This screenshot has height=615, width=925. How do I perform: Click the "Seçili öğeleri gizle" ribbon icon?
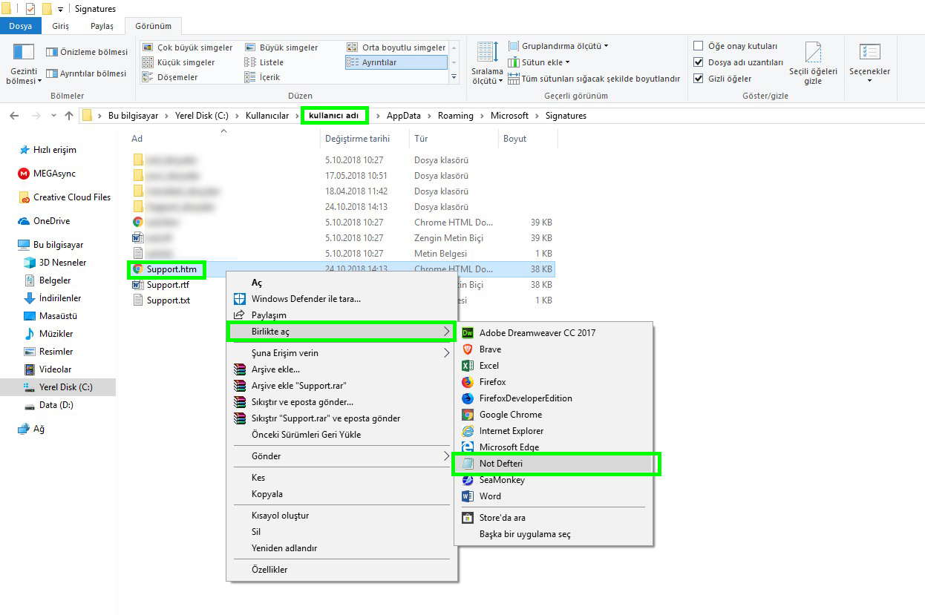pos(814,63)
